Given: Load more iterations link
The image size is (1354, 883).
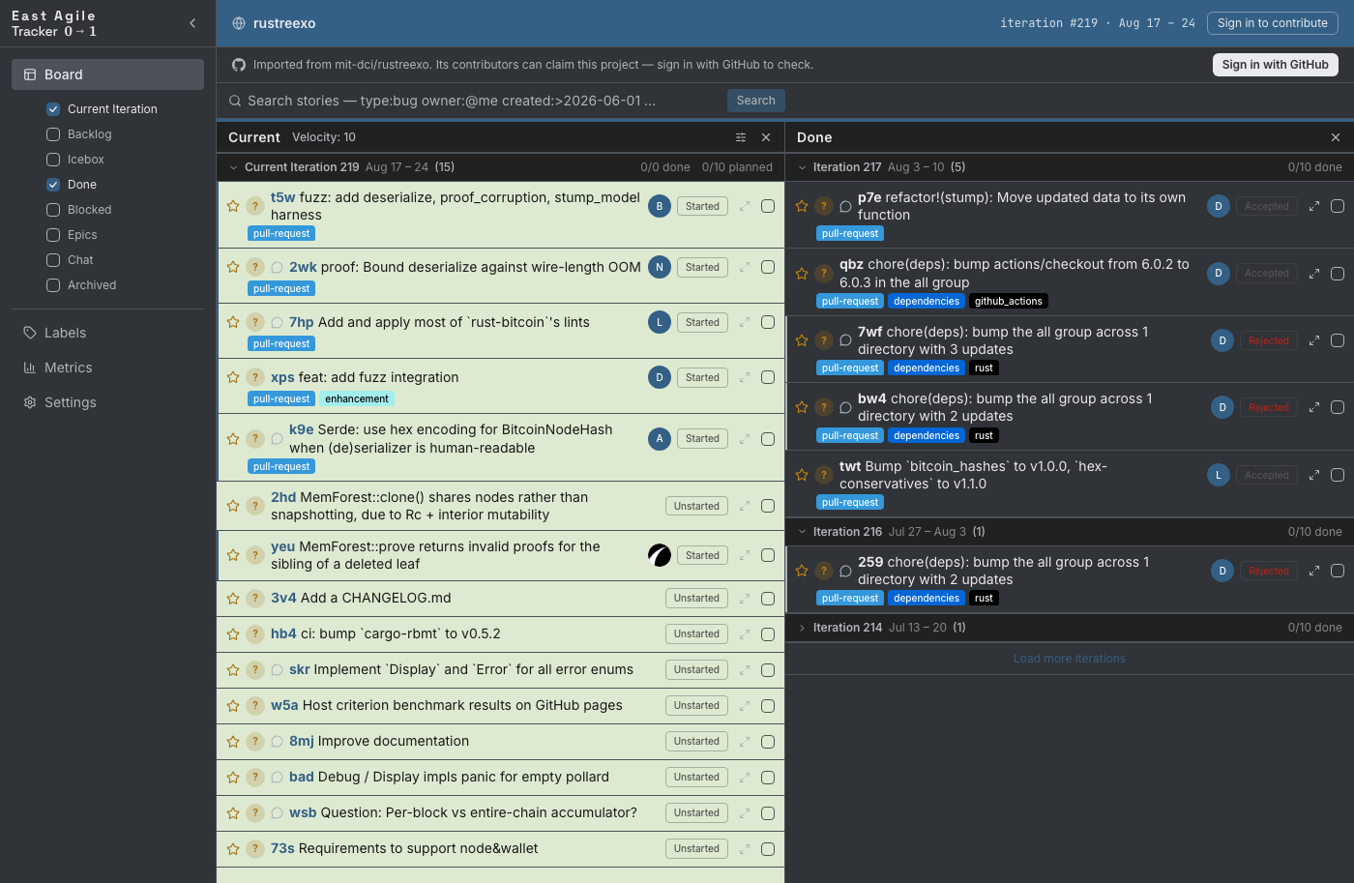Looking at the screenshot, I should (x=1070, y=659).
